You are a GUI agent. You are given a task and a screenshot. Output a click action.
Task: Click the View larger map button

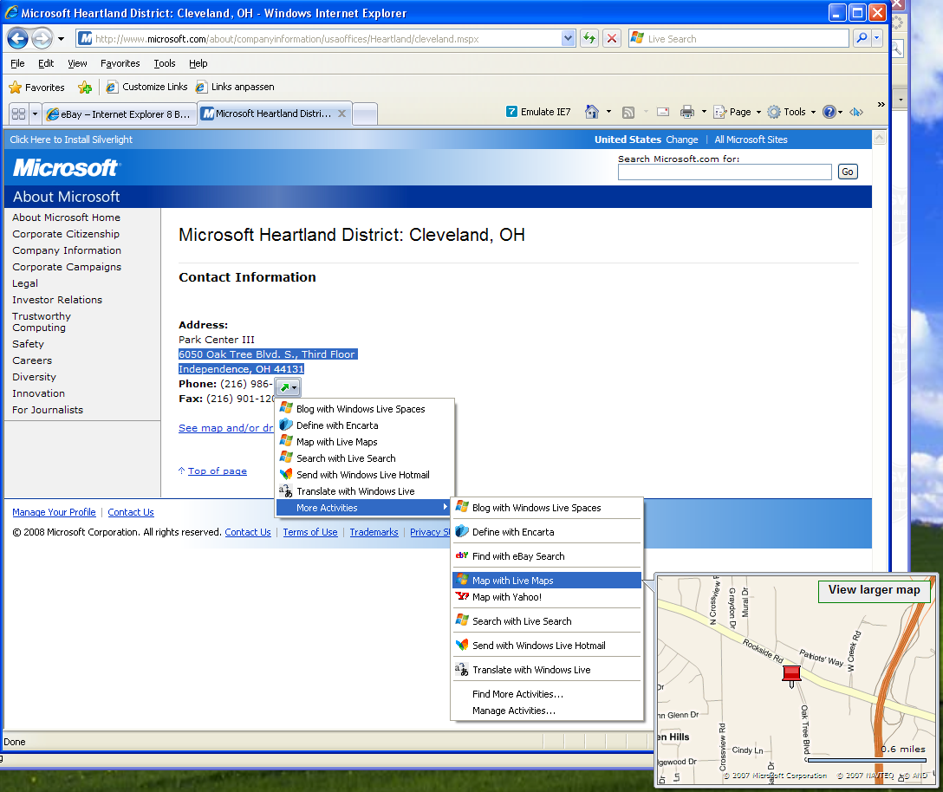click(x=874, y=590)
